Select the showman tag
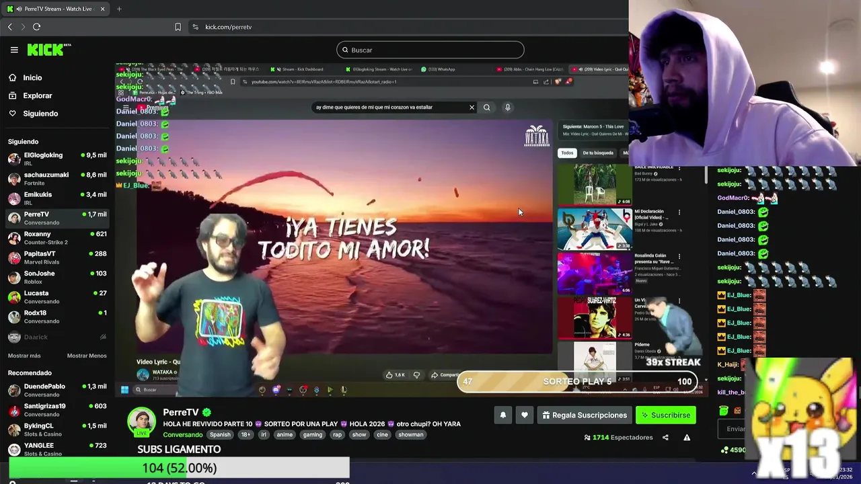 [411, 435]
